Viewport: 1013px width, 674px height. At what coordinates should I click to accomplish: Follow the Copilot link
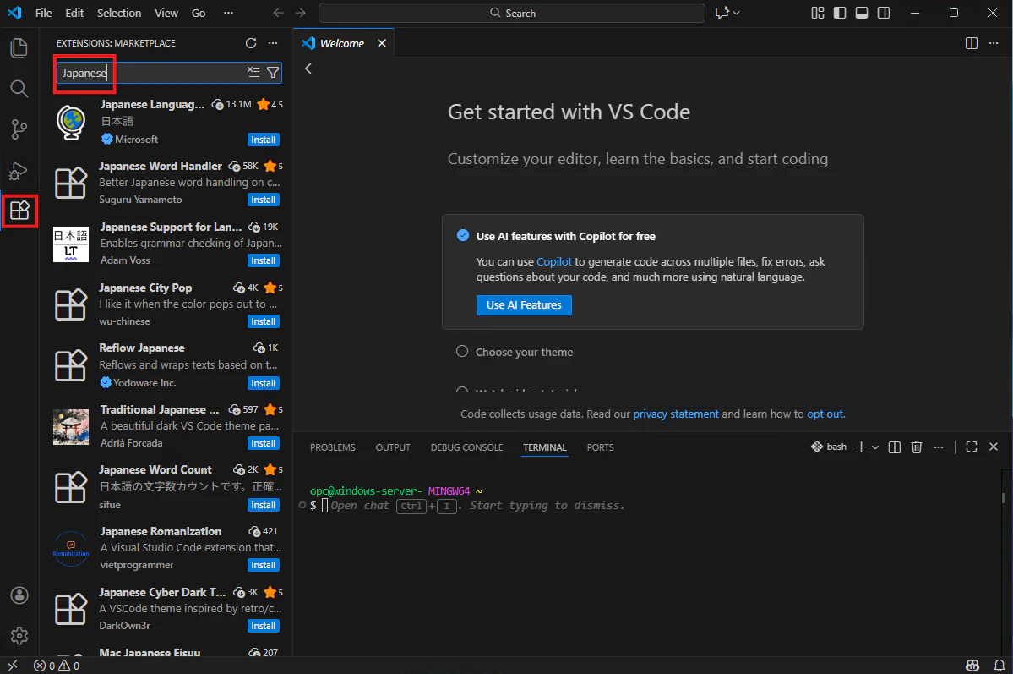tap(553, 262)
